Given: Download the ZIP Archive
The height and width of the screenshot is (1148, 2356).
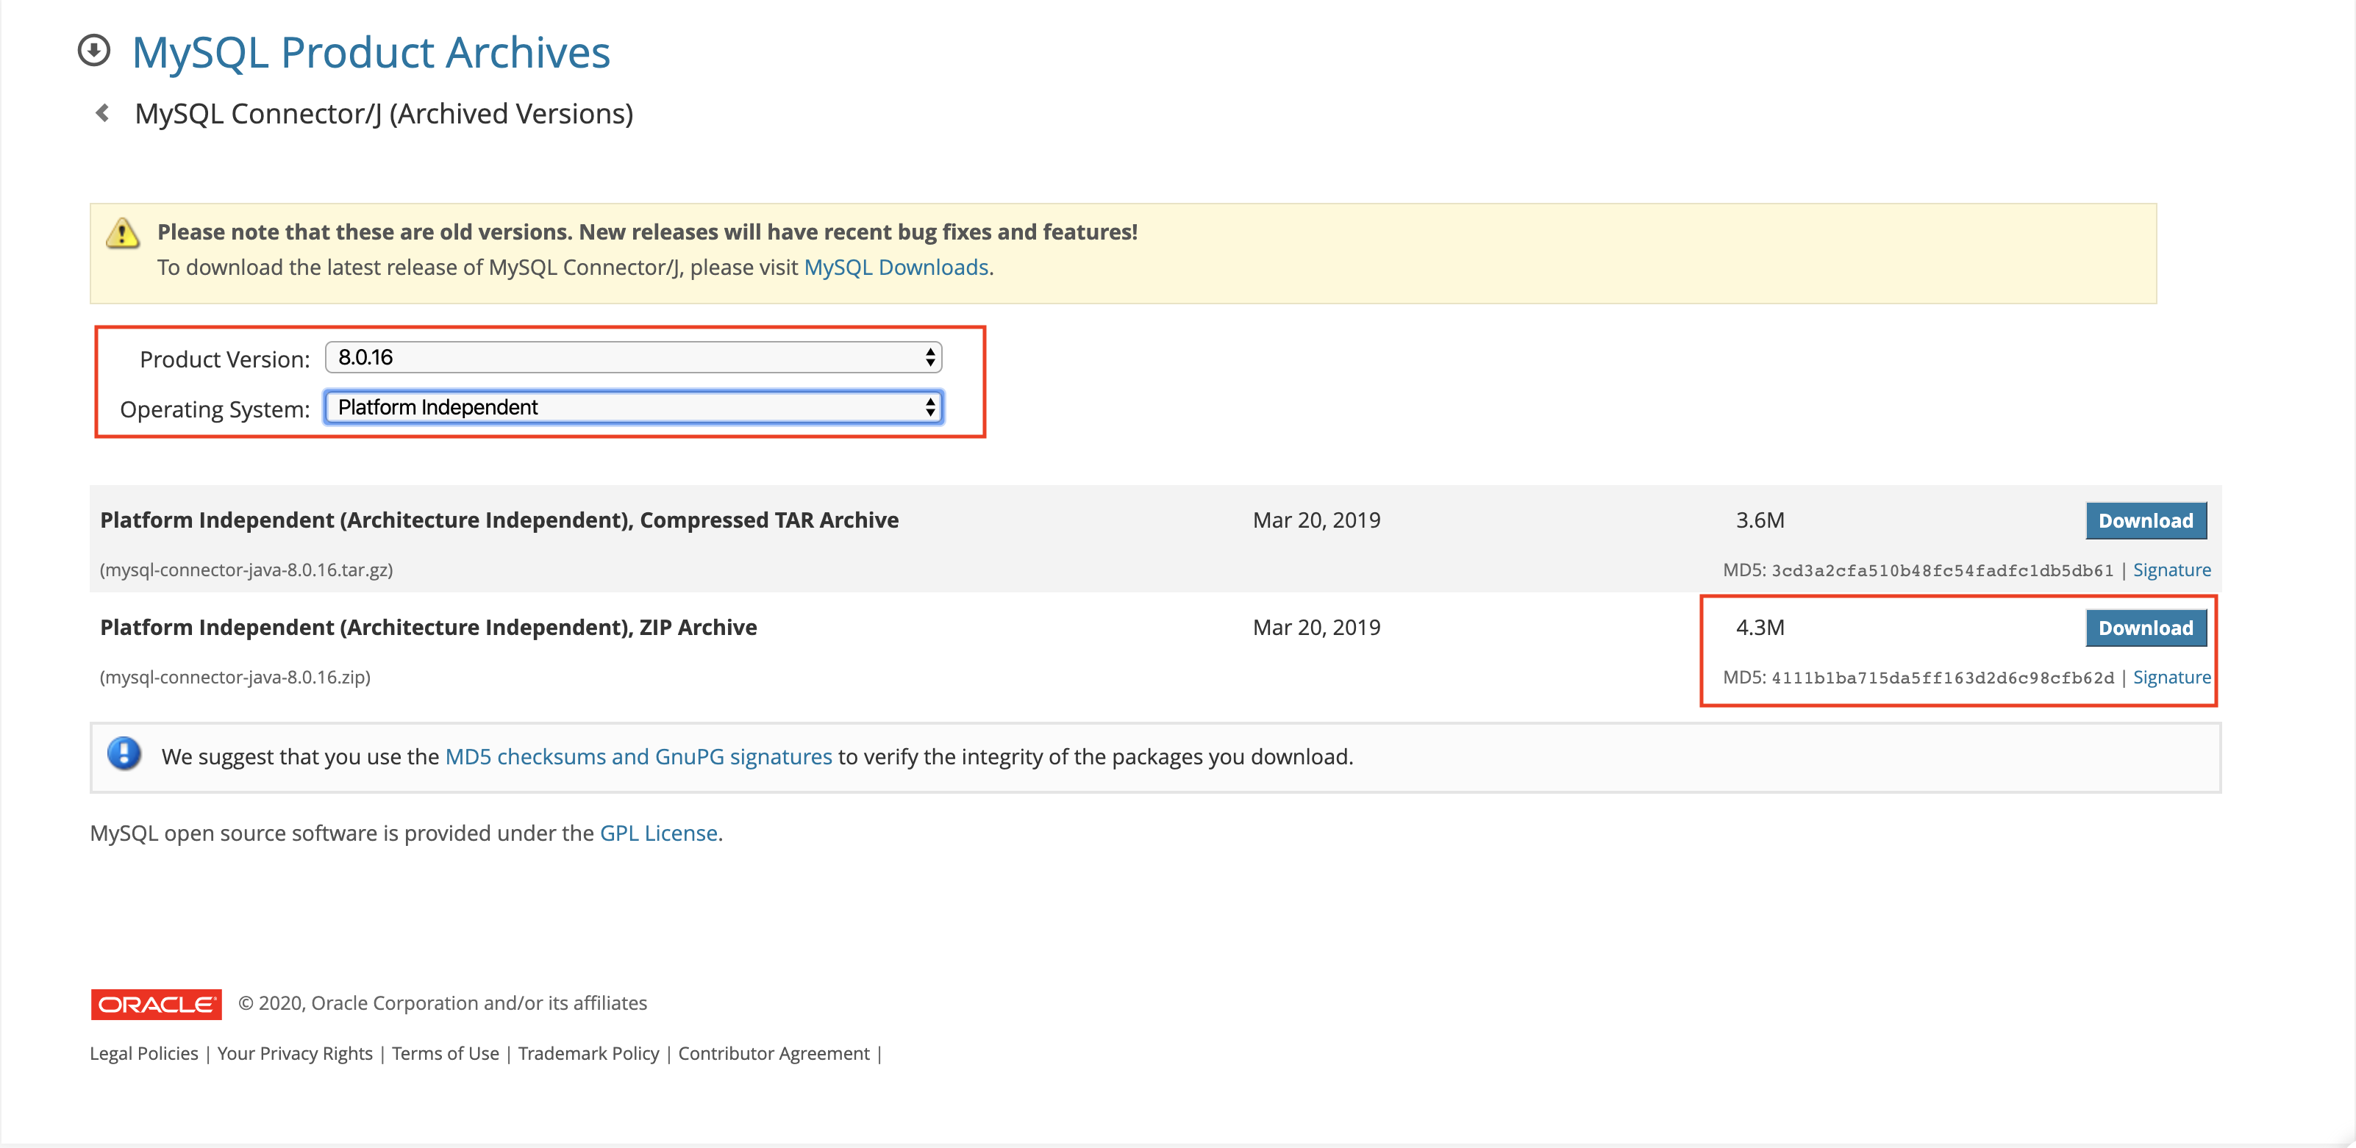Looking at the screenshot, I should tap(2145, 628).
